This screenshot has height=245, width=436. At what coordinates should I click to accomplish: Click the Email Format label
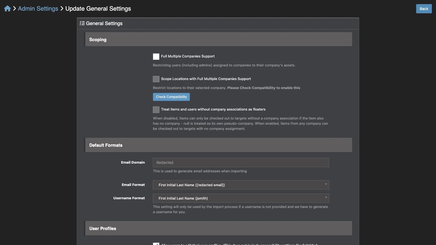pos(133,185)
